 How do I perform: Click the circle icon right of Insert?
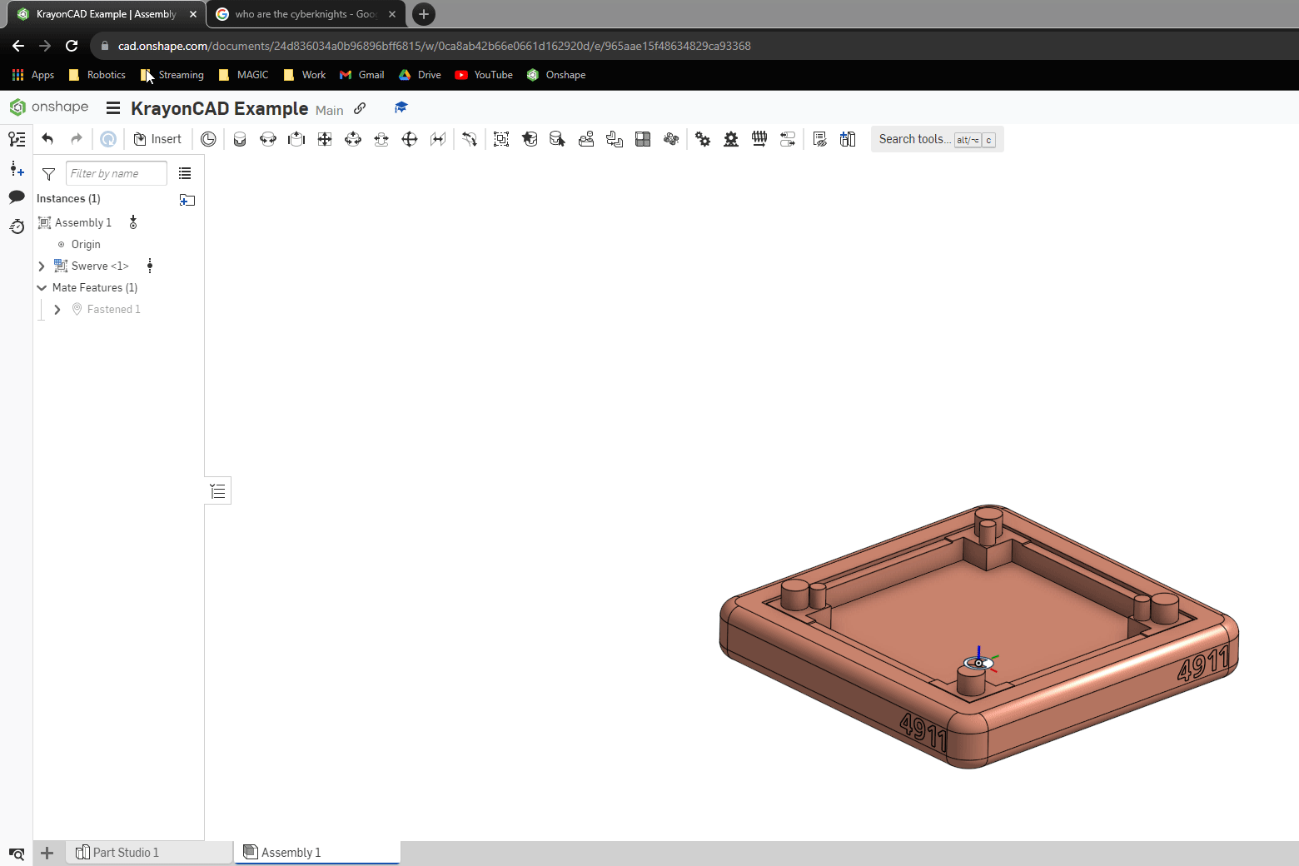[208, 139]
